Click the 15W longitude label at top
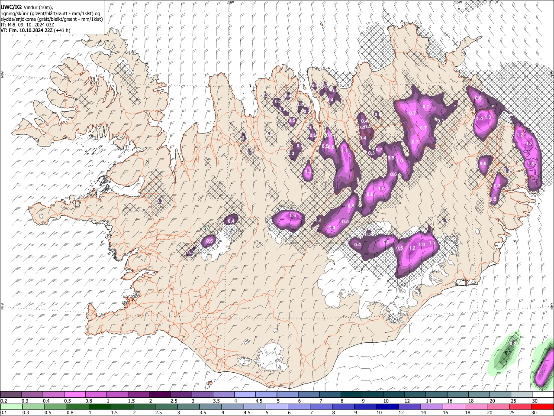The height and width of the screenshot is (416, 554). pos(458,2)
